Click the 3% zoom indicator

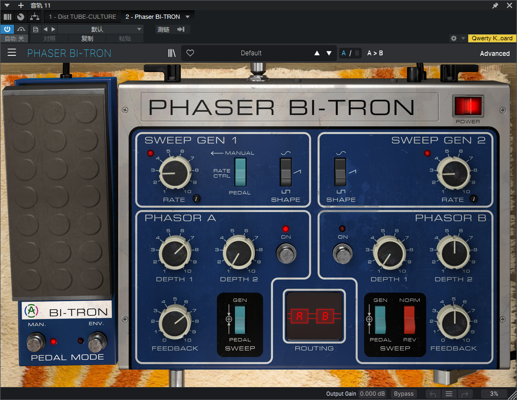tap(493, 394)
